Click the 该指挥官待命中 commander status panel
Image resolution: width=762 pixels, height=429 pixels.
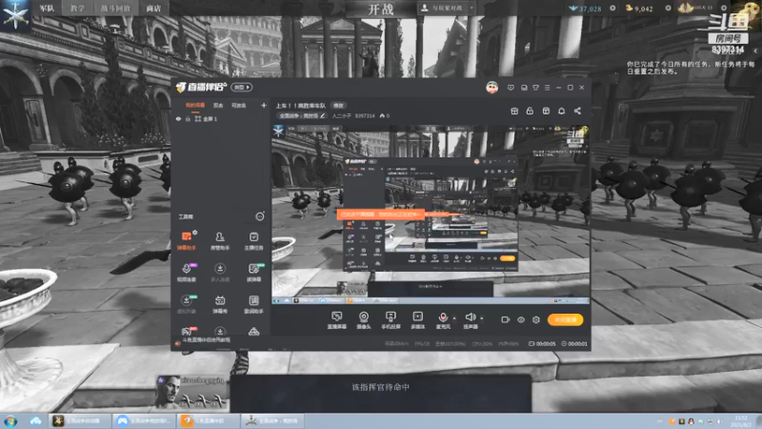(380, 393)
